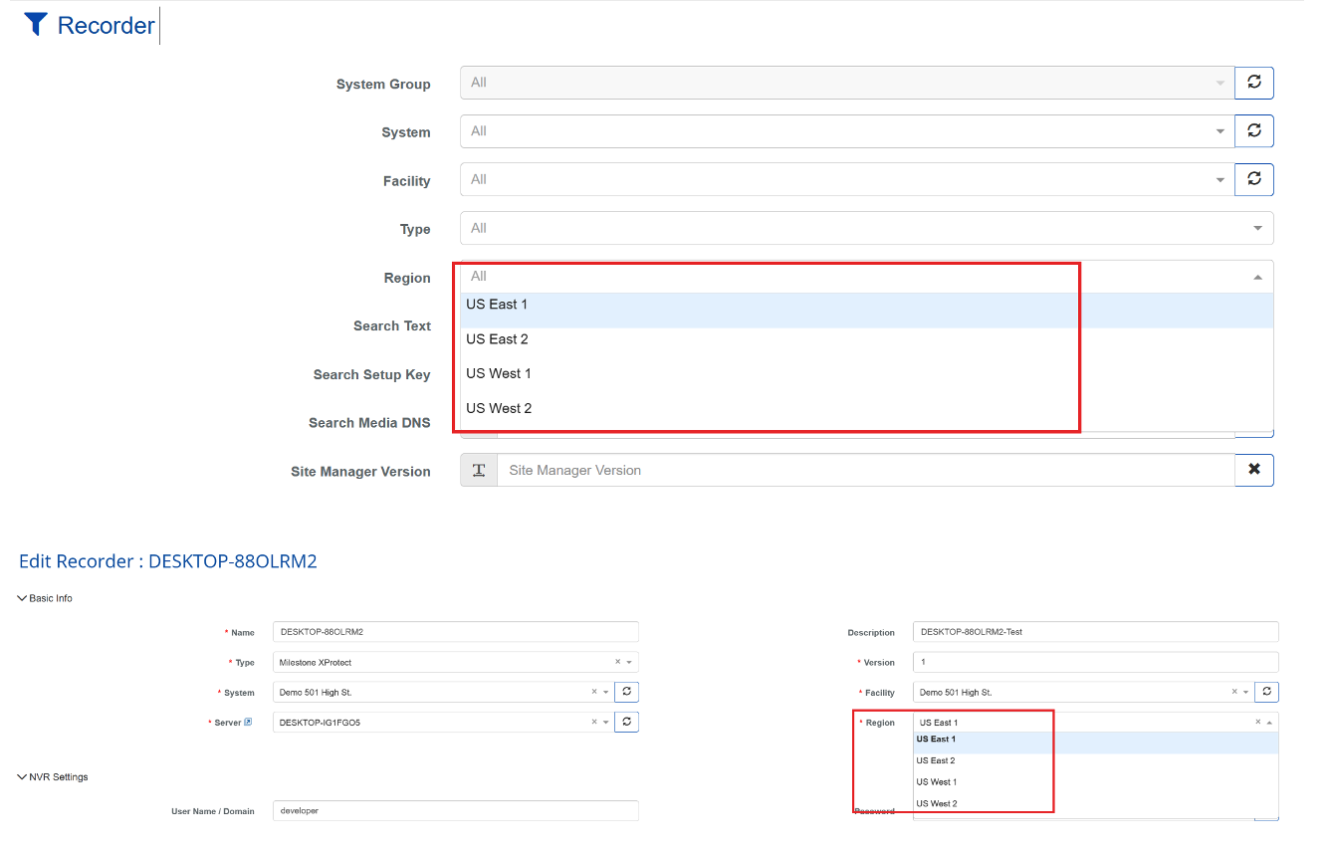Refresh the Facility filter list
1326x852 pixels.
pyautogui.click(x=1253, y=179)
